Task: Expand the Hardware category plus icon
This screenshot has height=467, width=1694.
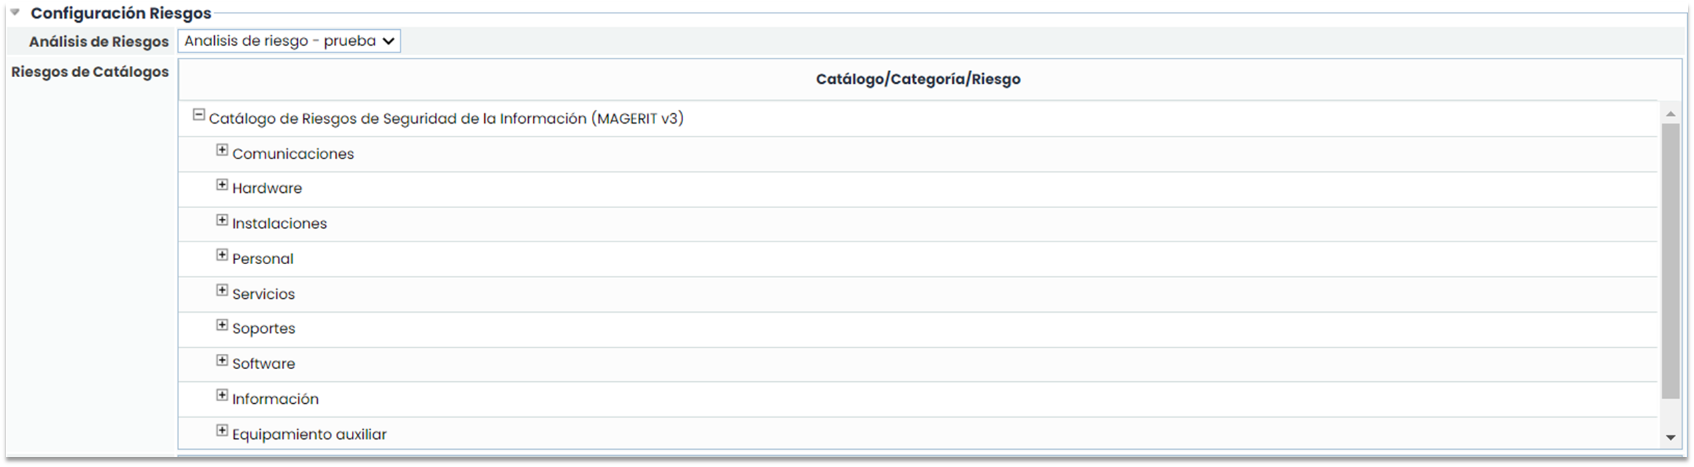Action: (222, 185)
